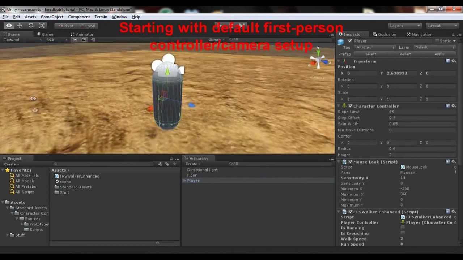The height and width of the screenshot is (260, 463).
Task: Open Character Controller help icon
Action: (x=447, y=106)
